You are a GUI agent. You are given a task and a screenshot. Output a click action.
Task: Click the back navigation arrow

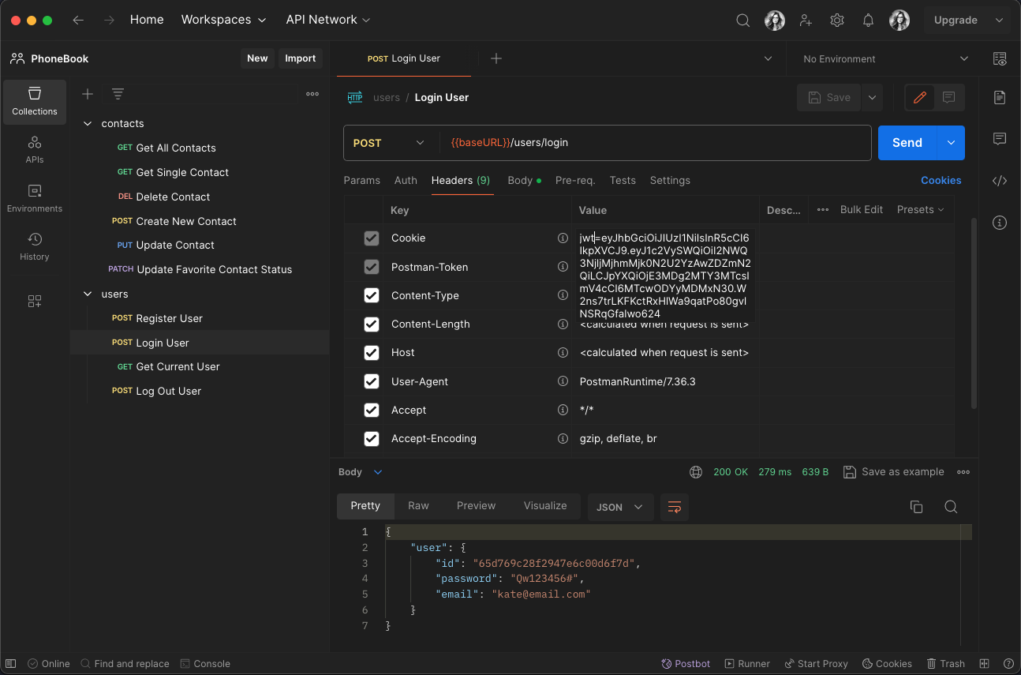click(x=78, y=21)
